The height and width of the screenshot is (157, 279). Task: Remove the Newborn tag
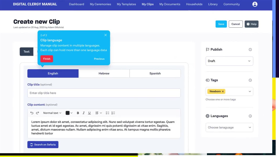point(223,91)
